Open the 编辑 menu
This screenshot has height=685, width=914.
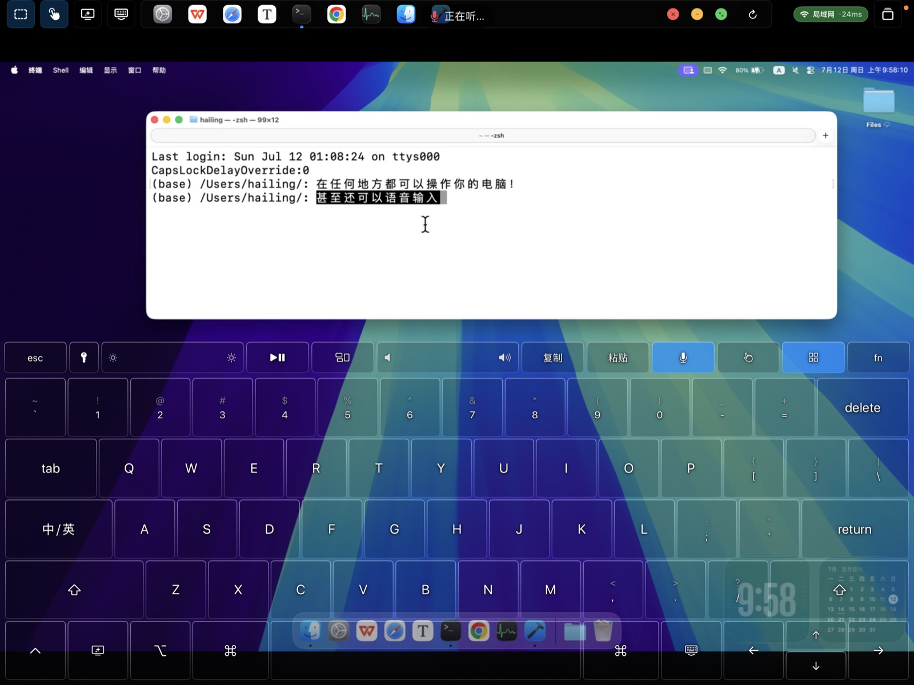point(86,70)
